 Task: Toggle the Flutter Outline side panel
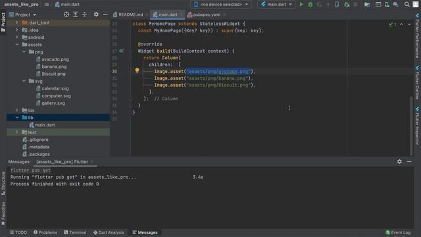(417, 82)
